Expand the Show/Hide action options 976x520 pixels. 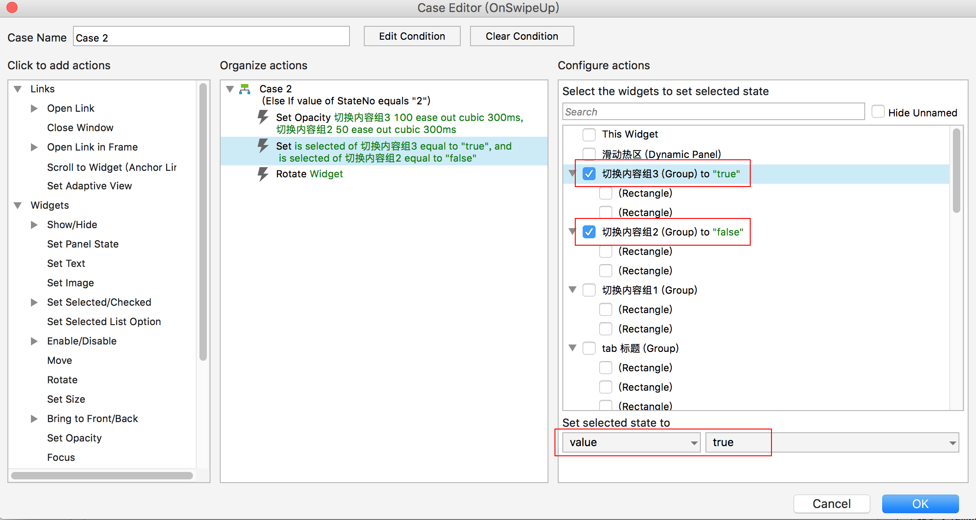point(34,225)
